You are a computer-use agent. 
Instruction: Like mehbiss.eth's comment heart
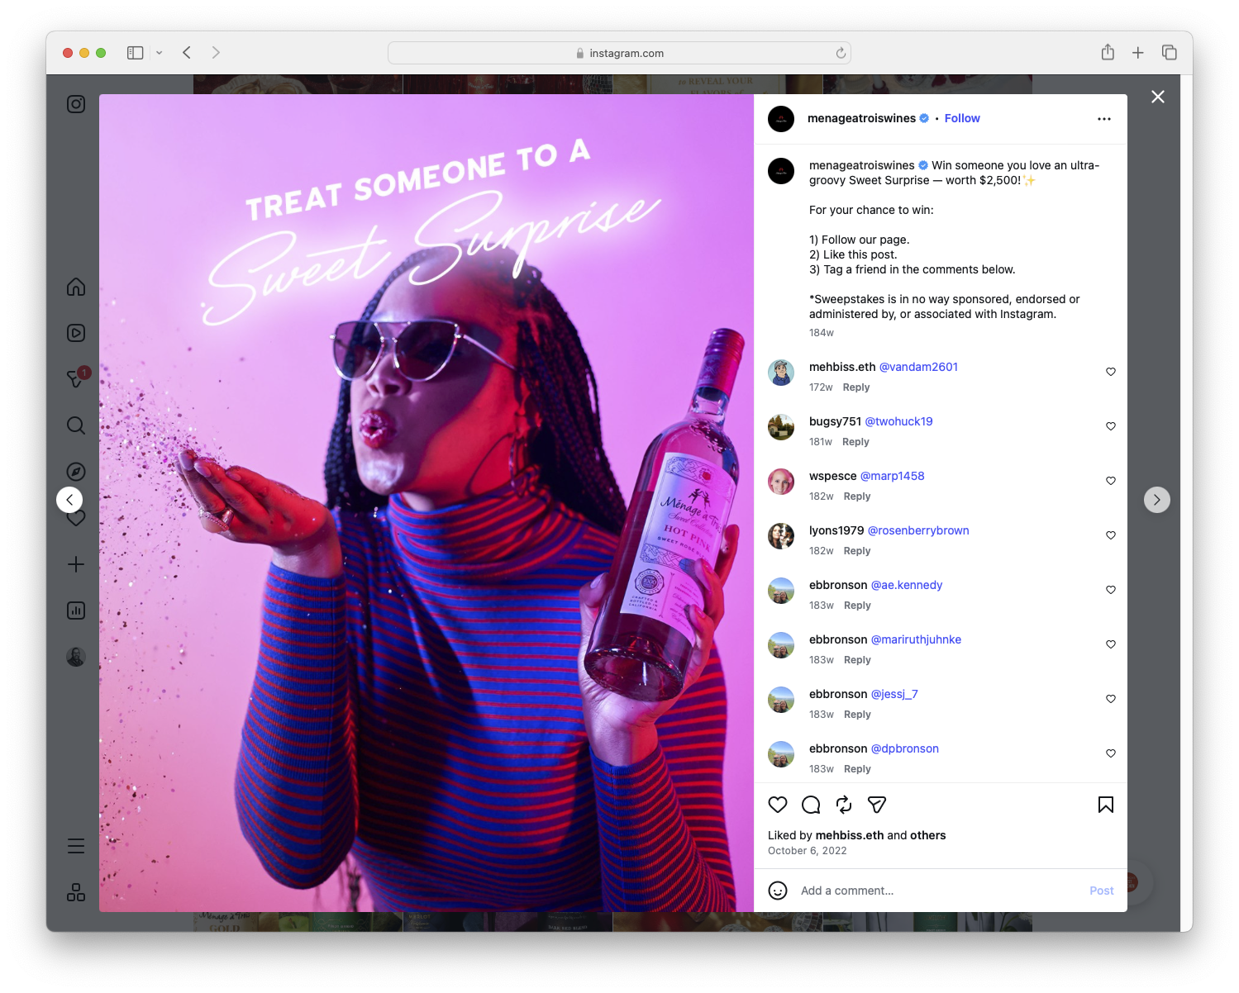click(x=1110, y=372)
